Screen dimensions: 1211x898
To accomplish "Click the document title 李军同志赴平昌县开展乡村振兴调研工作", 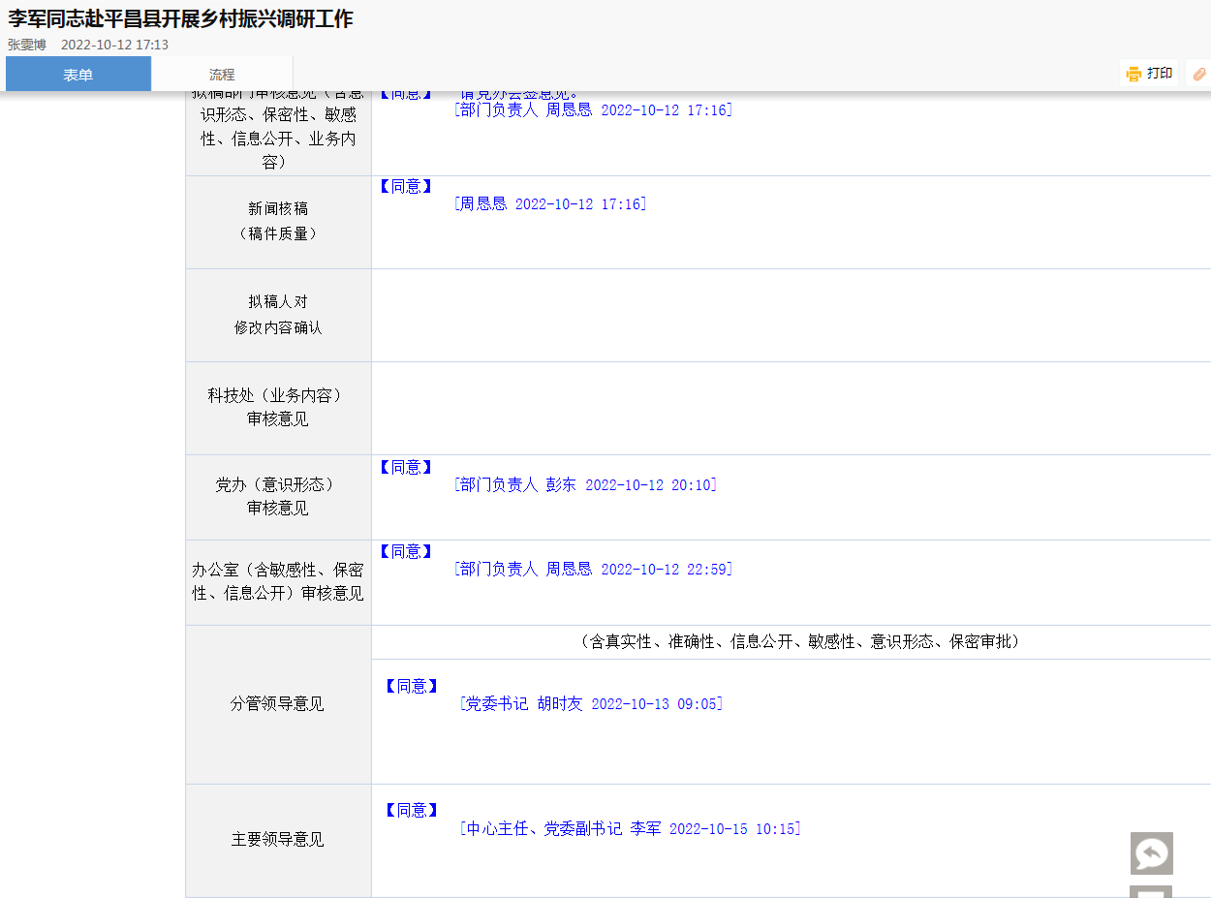I will click(x=181, y=18).
